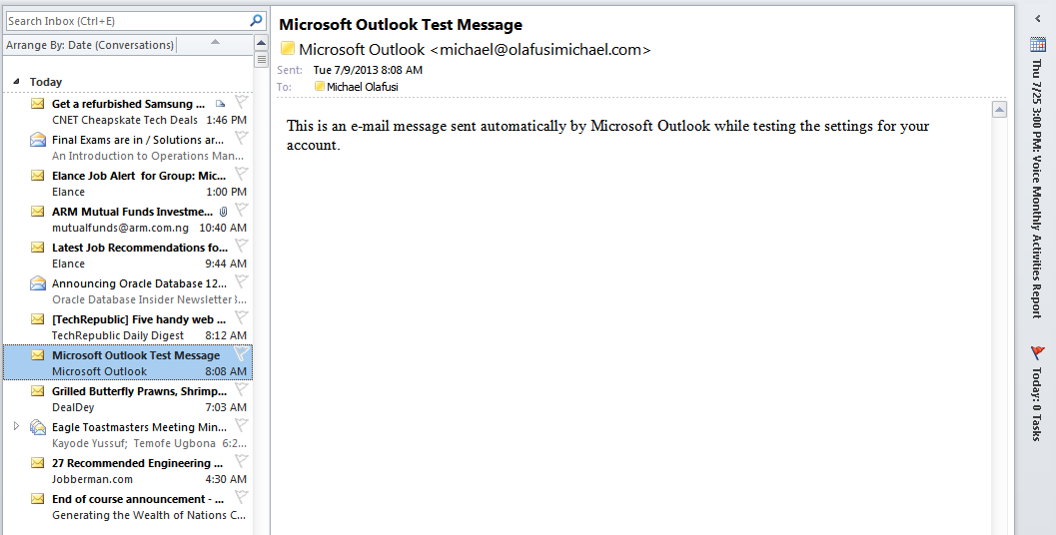Click the sender Microsoft Outlook address in header
The image size is (1056, 535).
click(x=475, y=49)
